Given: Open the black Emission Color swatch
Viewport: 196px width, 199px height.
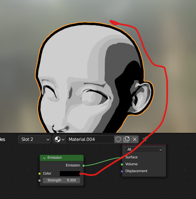Looking at the screenshot, I should [x=70, y=173].
